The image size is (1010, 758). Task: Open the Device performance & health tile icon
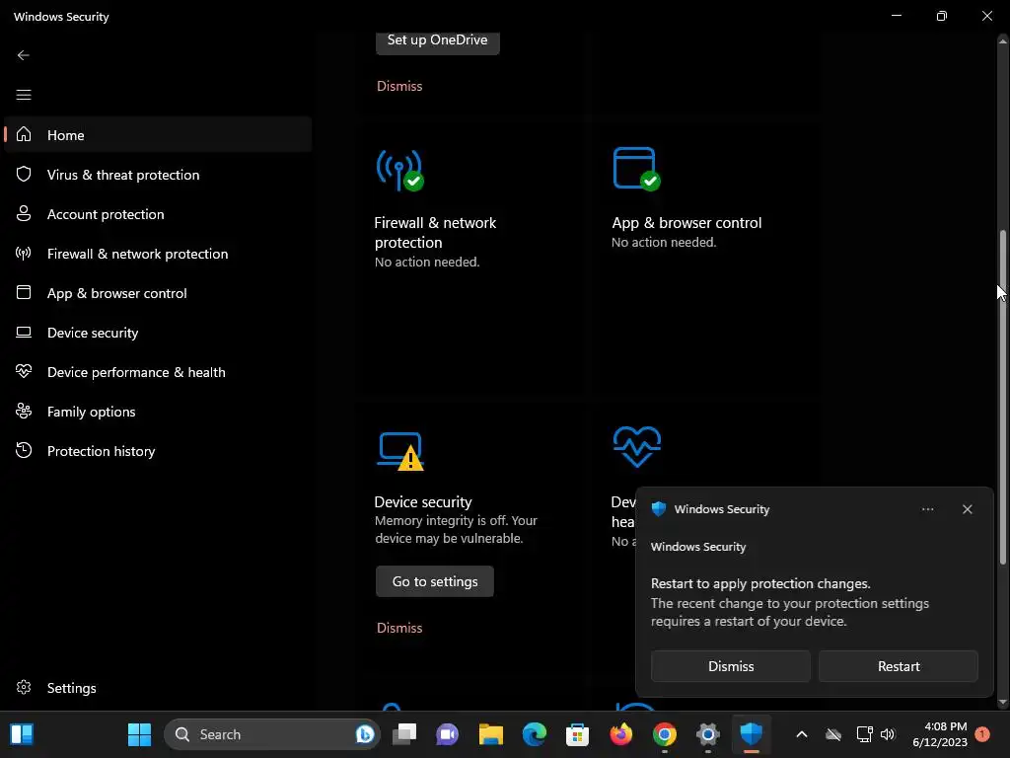tap(636, 447)
